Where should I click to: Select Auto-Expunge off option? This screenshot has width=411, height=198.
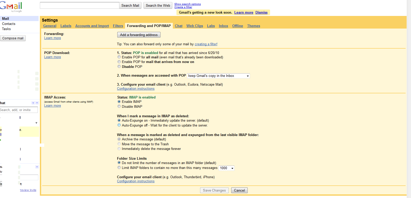click(119, 125)
